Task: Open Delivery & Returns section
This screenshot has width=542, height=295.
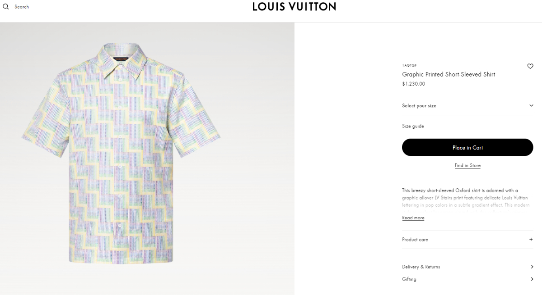Action: click(467, 267)
